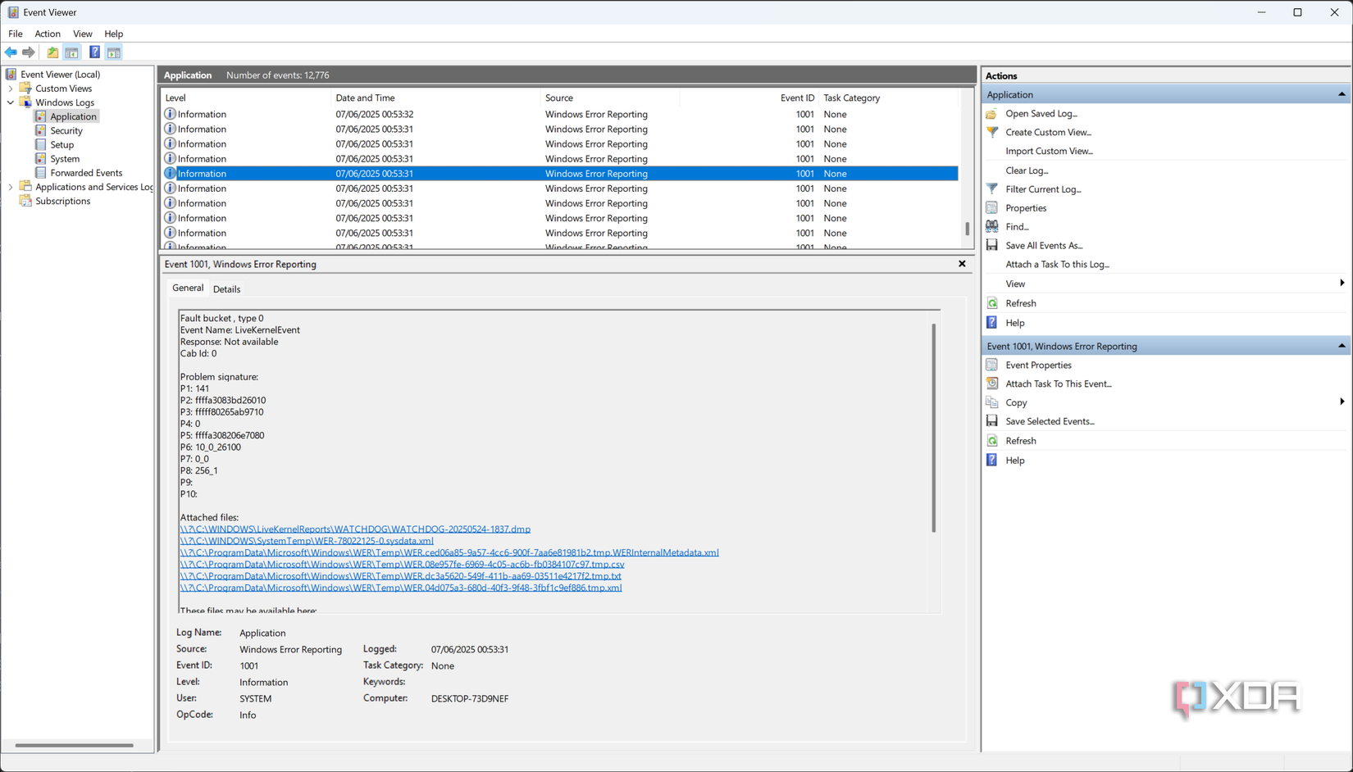Click the Save All Events As disk icon
Screen dimensions: 1353x772
pos(991,245)
